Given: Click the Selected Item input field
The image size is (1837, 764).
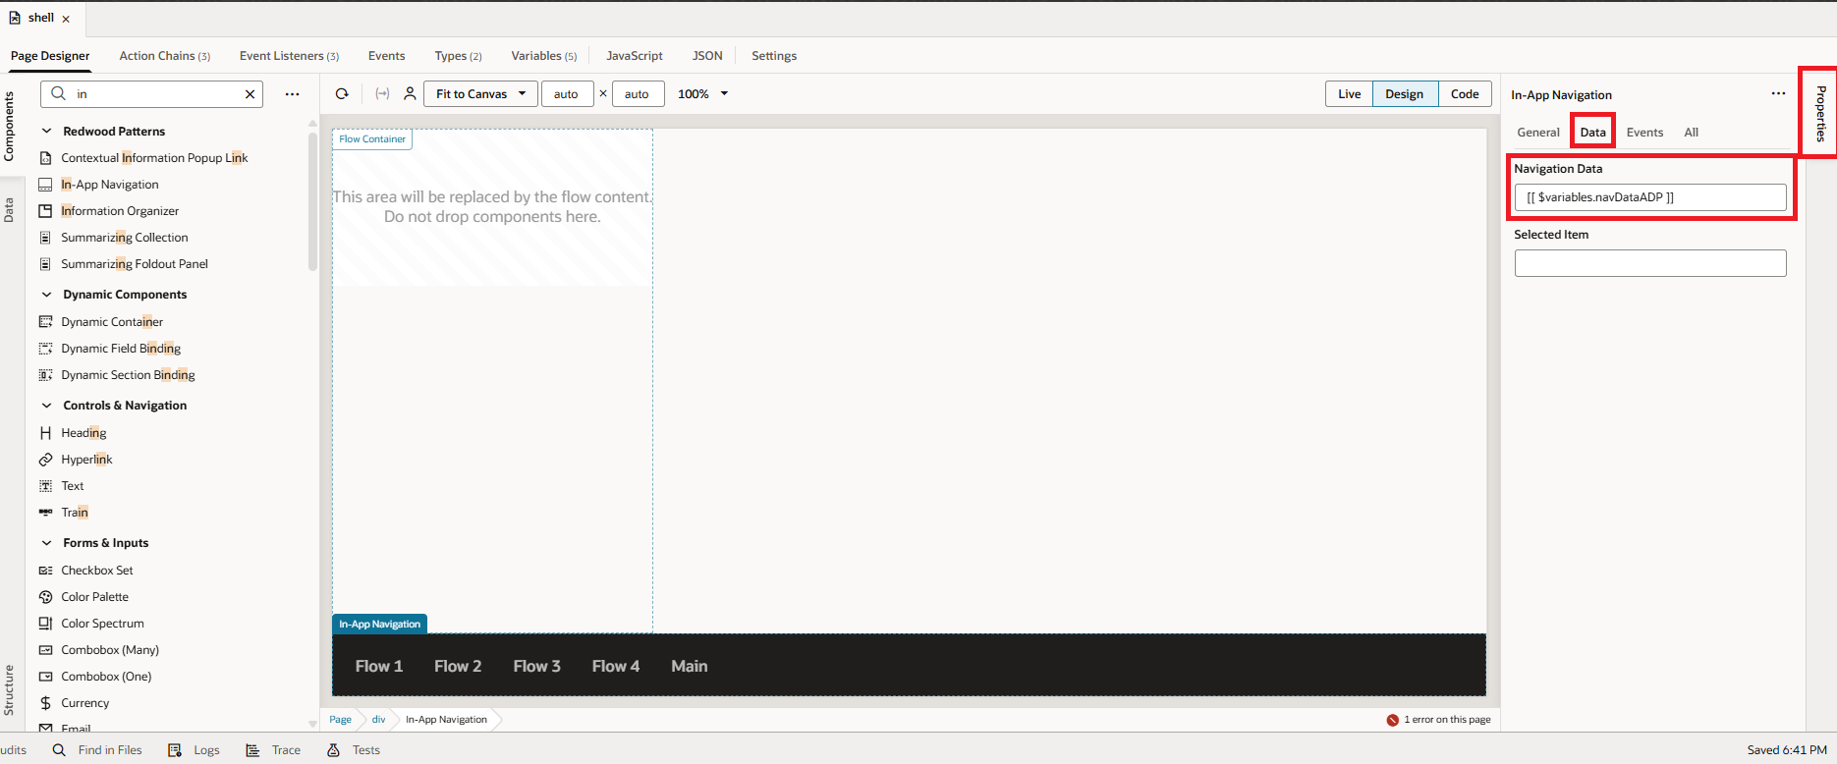Looking at the screenshot, I should click(x=1650, y=263).
